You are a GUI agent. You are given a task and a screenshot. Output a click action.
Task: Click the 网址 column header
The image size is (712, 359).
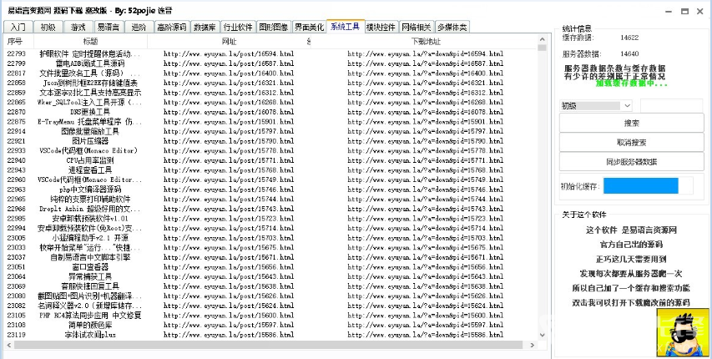coord(229,42)
